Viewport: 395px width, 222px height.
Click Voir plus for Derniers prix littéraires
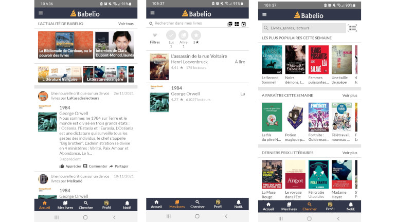[x=350, y=153]
